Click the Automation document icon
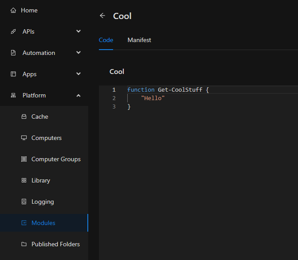This screenshot has width=298, height=260. (x=13, y=53)
